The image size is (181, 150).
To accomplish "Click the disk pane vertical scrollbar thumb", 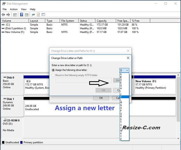I will pos(178,99).
